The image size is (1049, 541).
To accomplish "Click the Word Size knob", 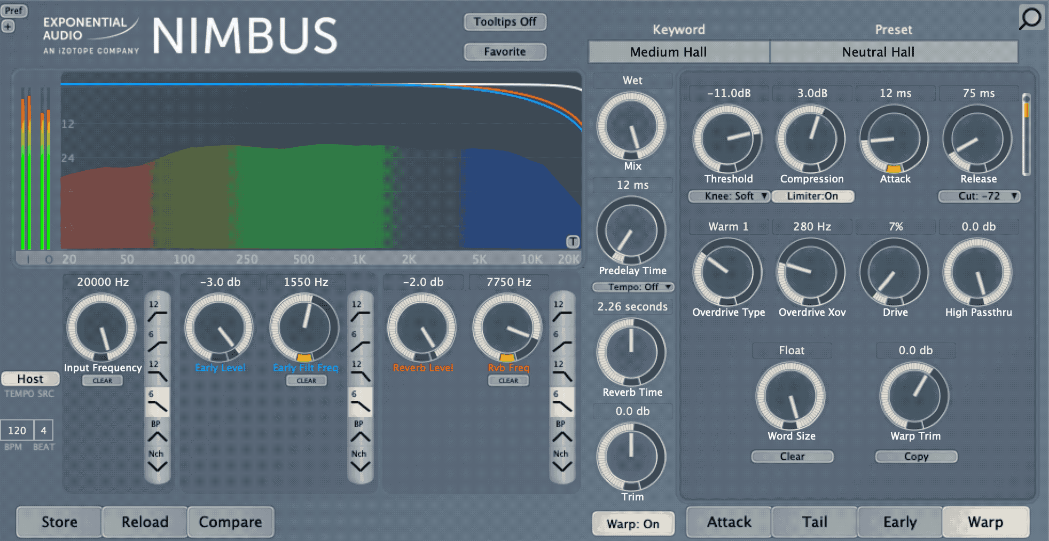I will [x=790, y=396].
